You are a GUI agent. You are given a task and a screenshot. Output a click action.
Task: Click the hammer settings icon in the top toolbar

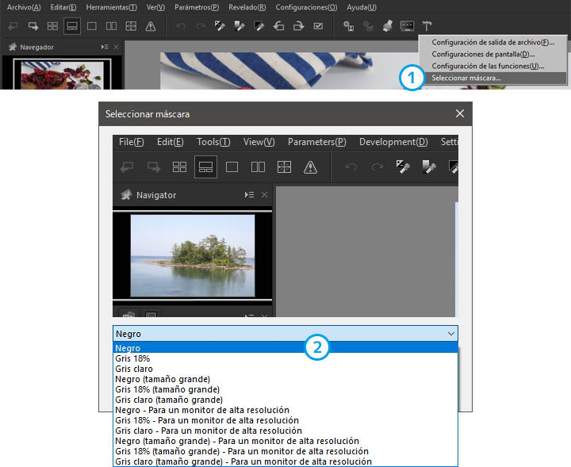click(427, 26)
